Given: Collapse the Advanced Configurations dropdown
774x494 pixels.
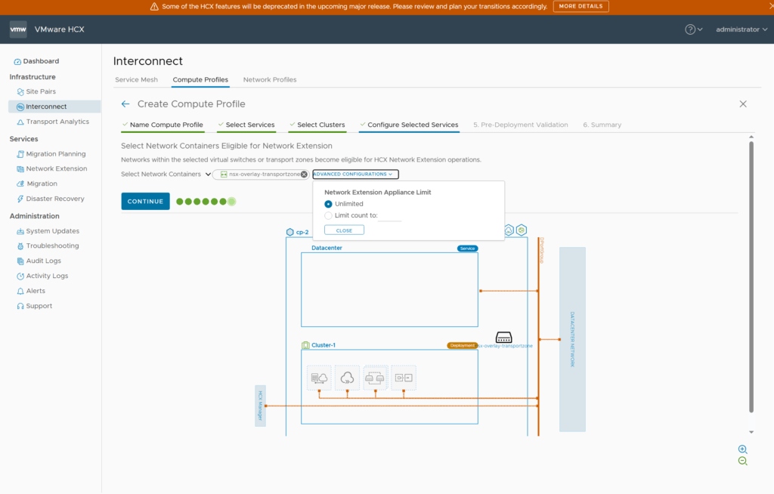Looking at the screenshot, I should tap(354, 174).
